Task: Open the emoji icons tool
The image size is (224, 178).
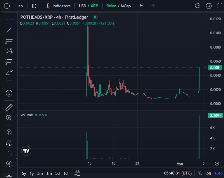Action: 9,93
